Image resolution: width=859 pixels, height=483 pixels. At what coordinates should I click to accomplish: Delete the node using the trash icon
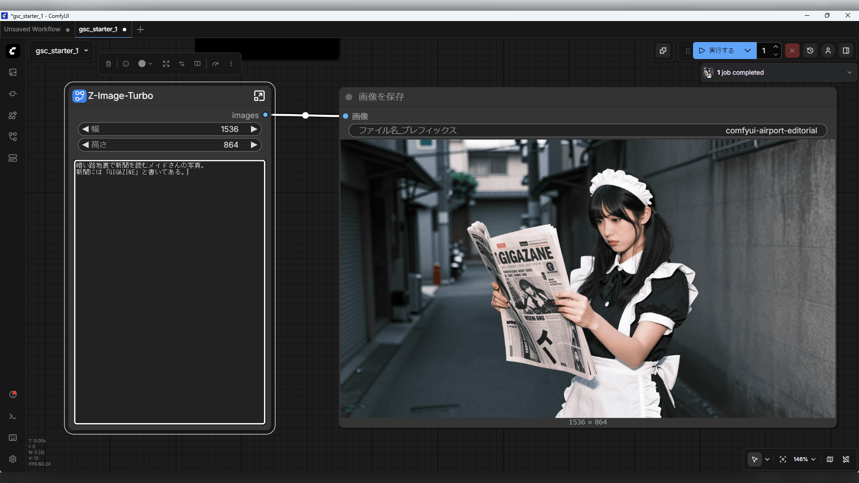click(x=108, y=64)
